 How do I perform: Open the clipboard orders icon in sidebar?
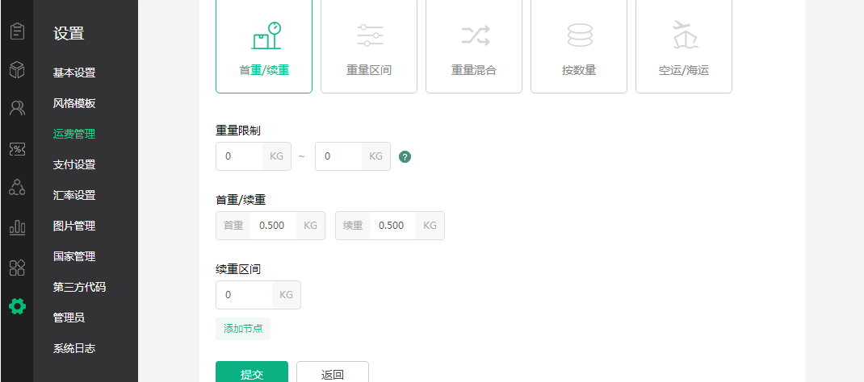pos(17,31)
